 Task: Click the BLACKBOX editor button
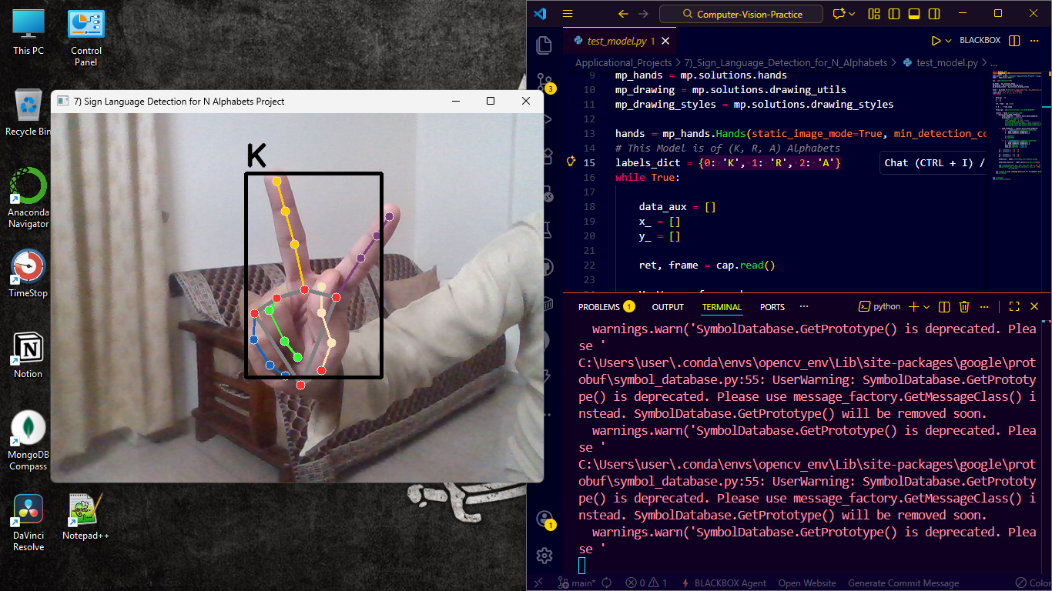980,41
